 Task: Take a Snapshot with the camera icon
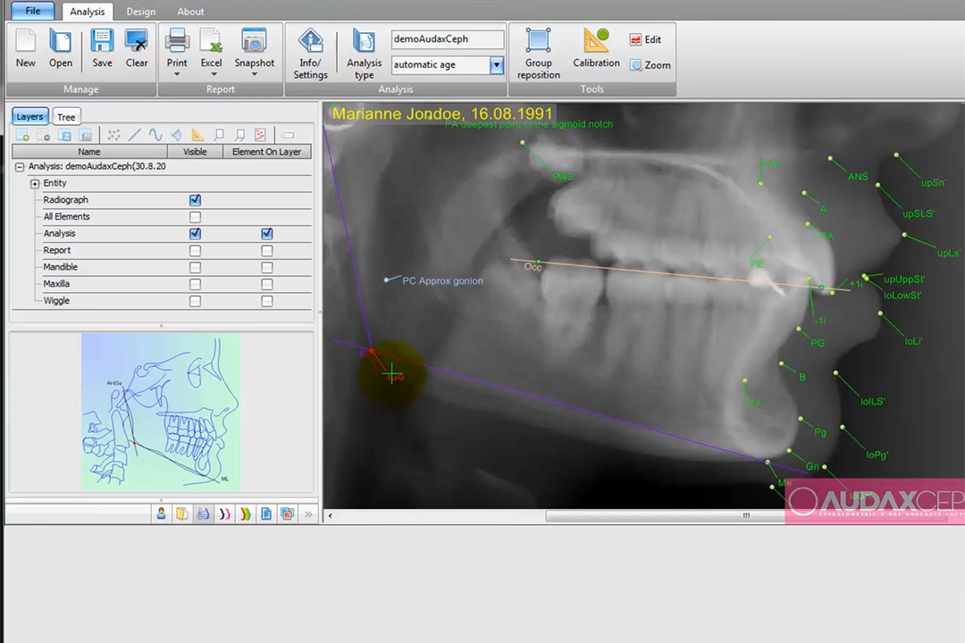click(x=254, y=48)
